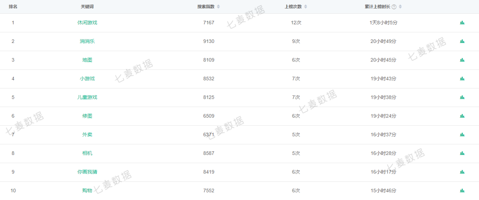The image size is (479, 200).
Task: Open the 购物 keyword link
Action: pos(87,191)
